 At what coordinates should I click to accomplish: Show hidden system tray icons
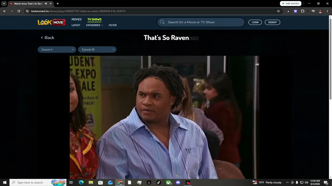(287, 182)
